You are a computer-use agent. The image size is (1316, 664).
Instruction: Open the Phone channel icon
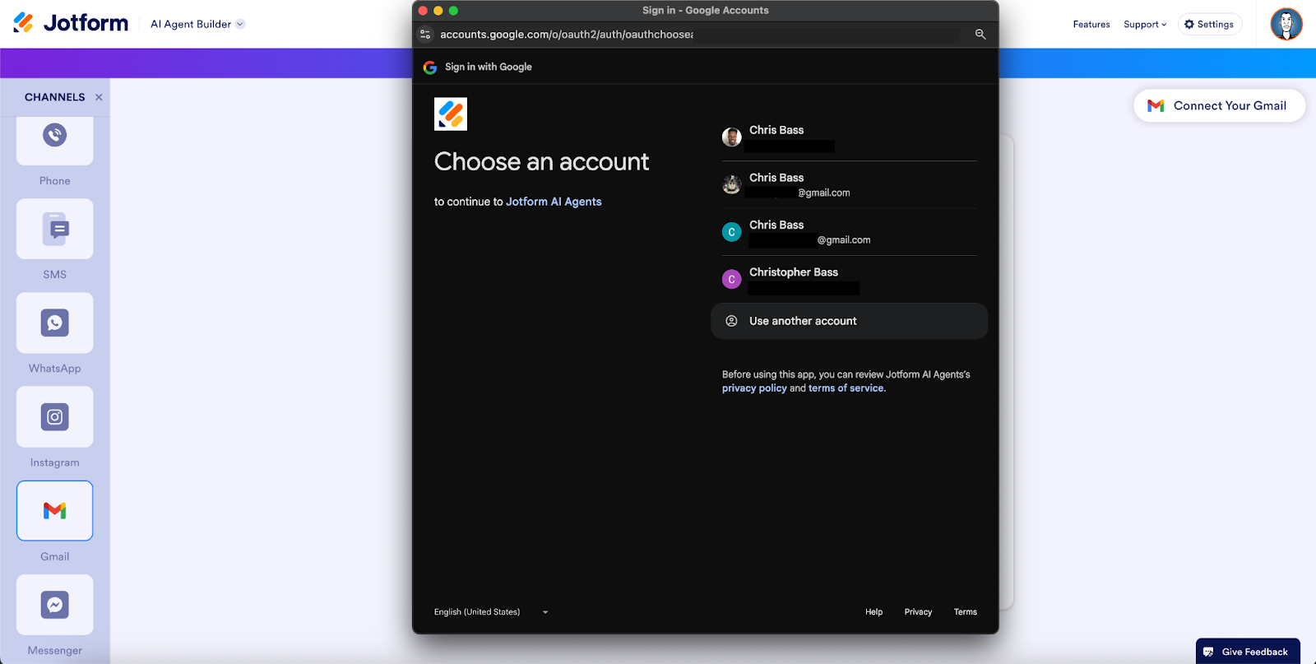(x=54, y=137)
